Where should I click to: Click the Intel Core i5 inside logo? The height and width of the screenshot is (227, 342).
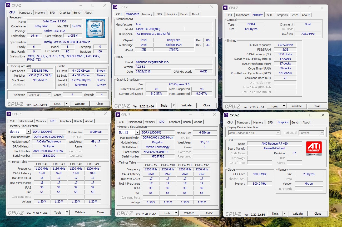click(x=95, y=28)
